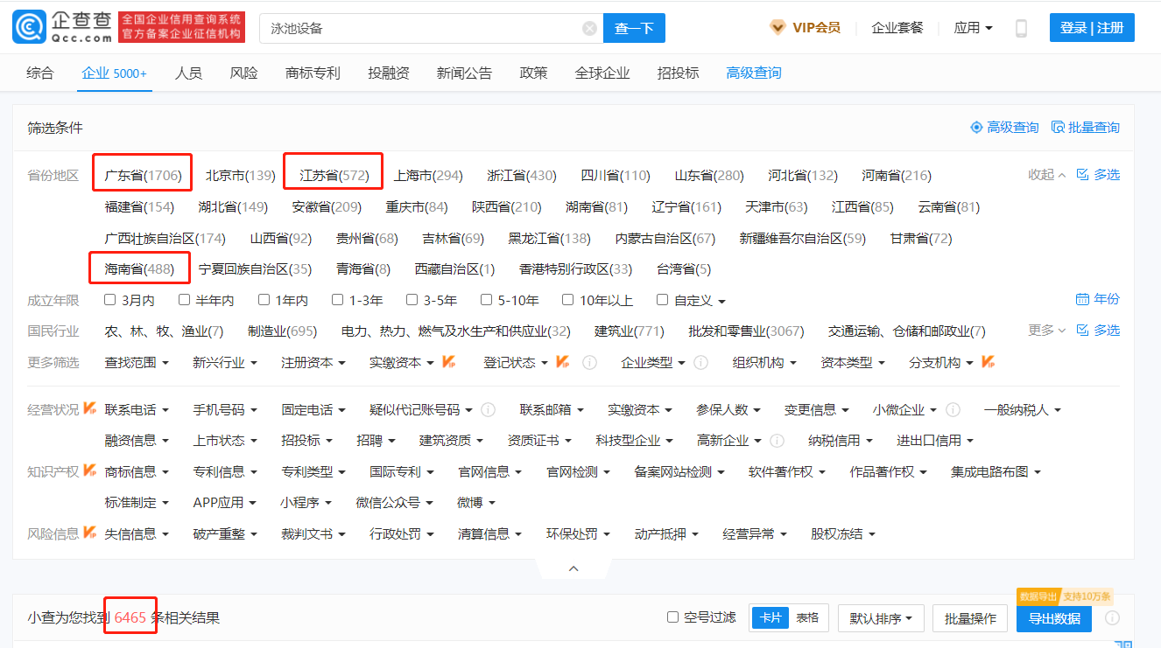Click the 查一下 search button

pos(634,27)
